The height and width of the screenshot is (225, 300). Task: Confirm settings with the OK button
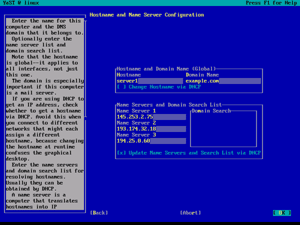(282, 213)
